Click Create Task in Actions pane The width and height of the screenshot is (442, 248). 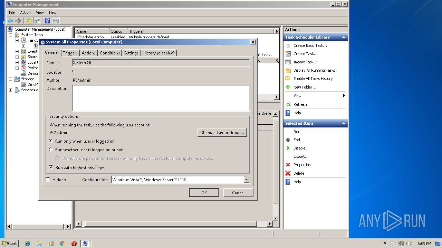[305, 54]
